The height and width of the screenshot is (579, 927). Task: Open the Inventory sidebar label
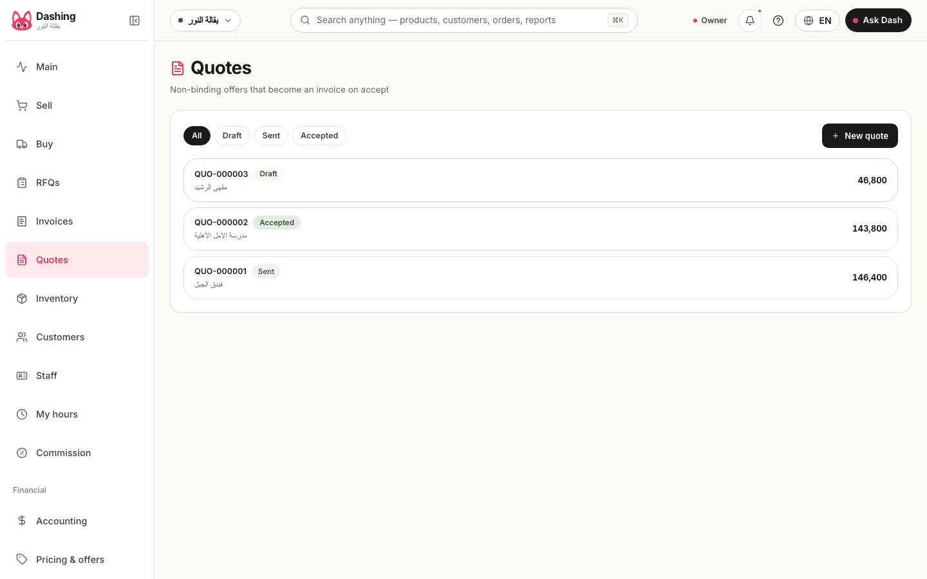pos(57,299)
